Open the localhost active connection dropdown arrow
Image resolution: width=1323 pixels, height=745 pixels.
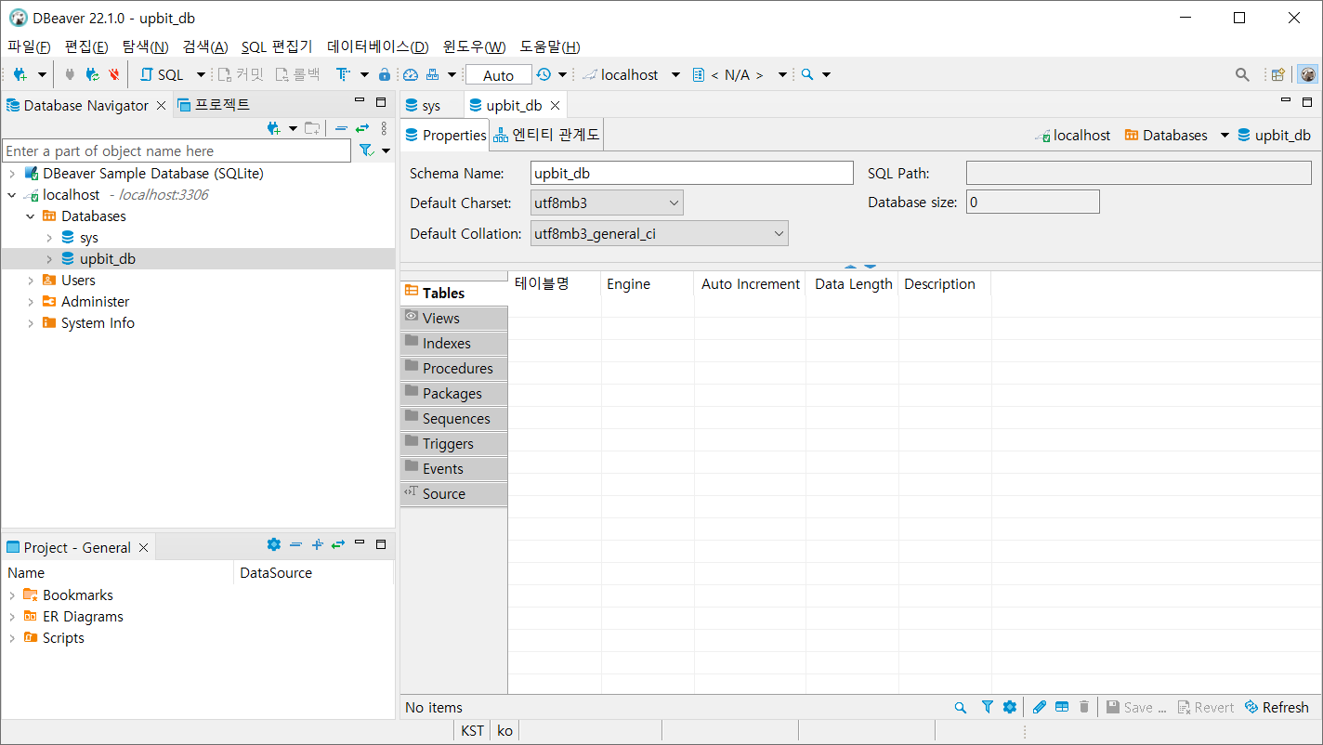(x=675, y=74)
